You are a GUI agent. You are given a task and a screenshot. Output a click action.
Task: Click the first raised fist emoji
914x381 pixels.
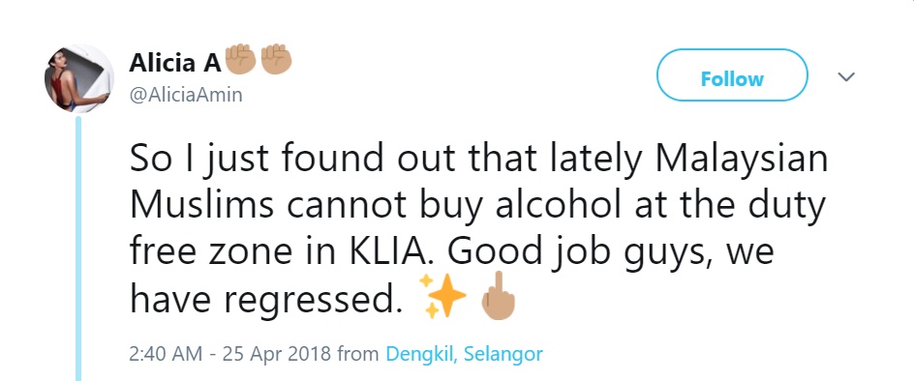pos(240,59)
